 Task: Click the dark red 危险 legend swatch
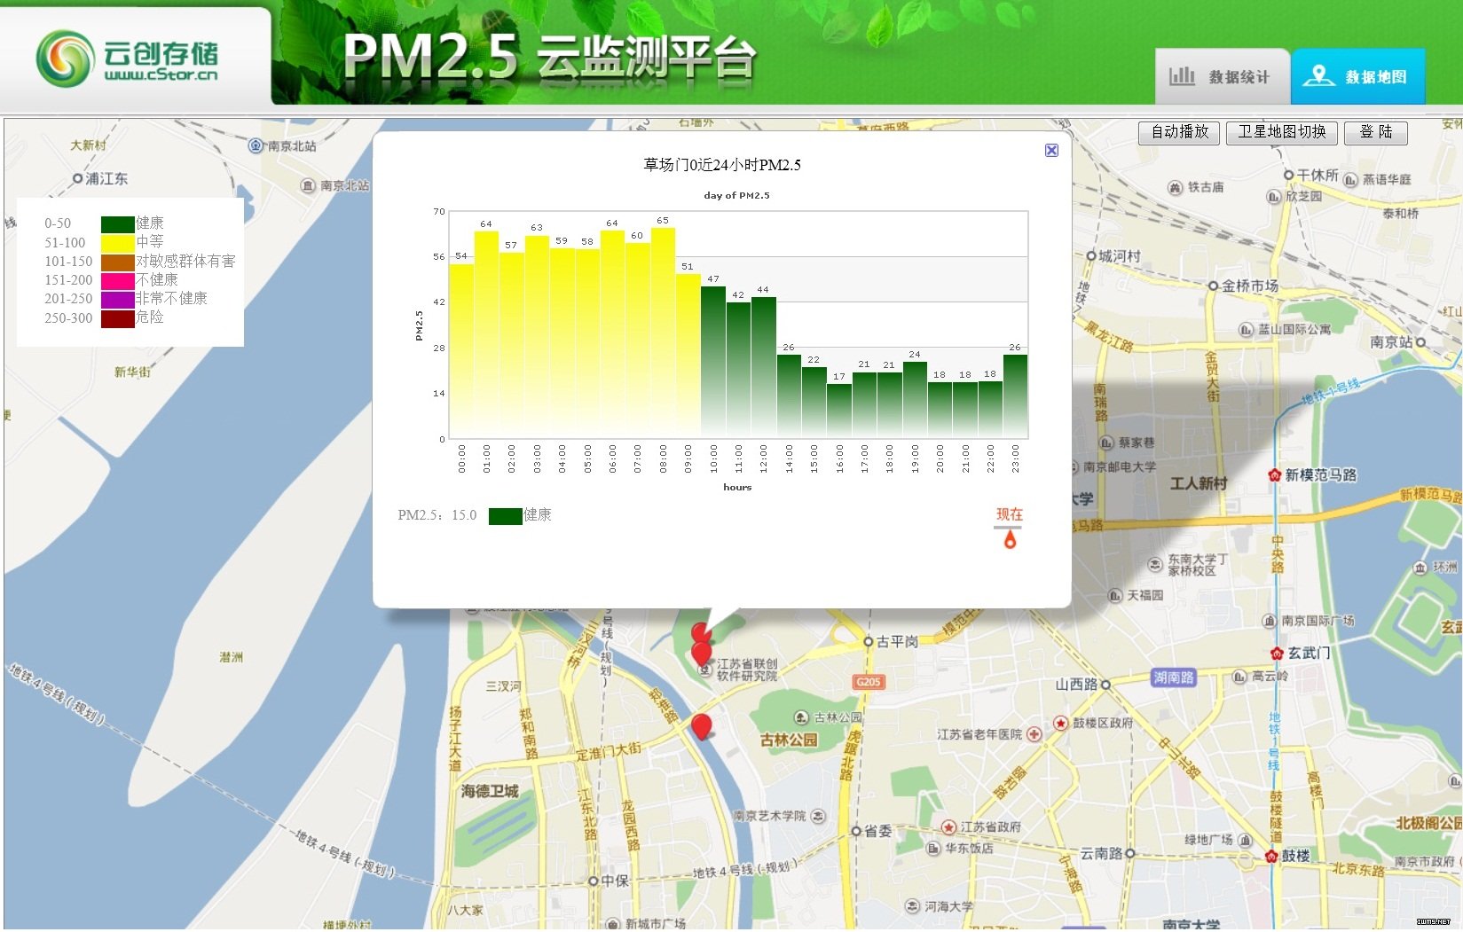(x=117, y=317)
